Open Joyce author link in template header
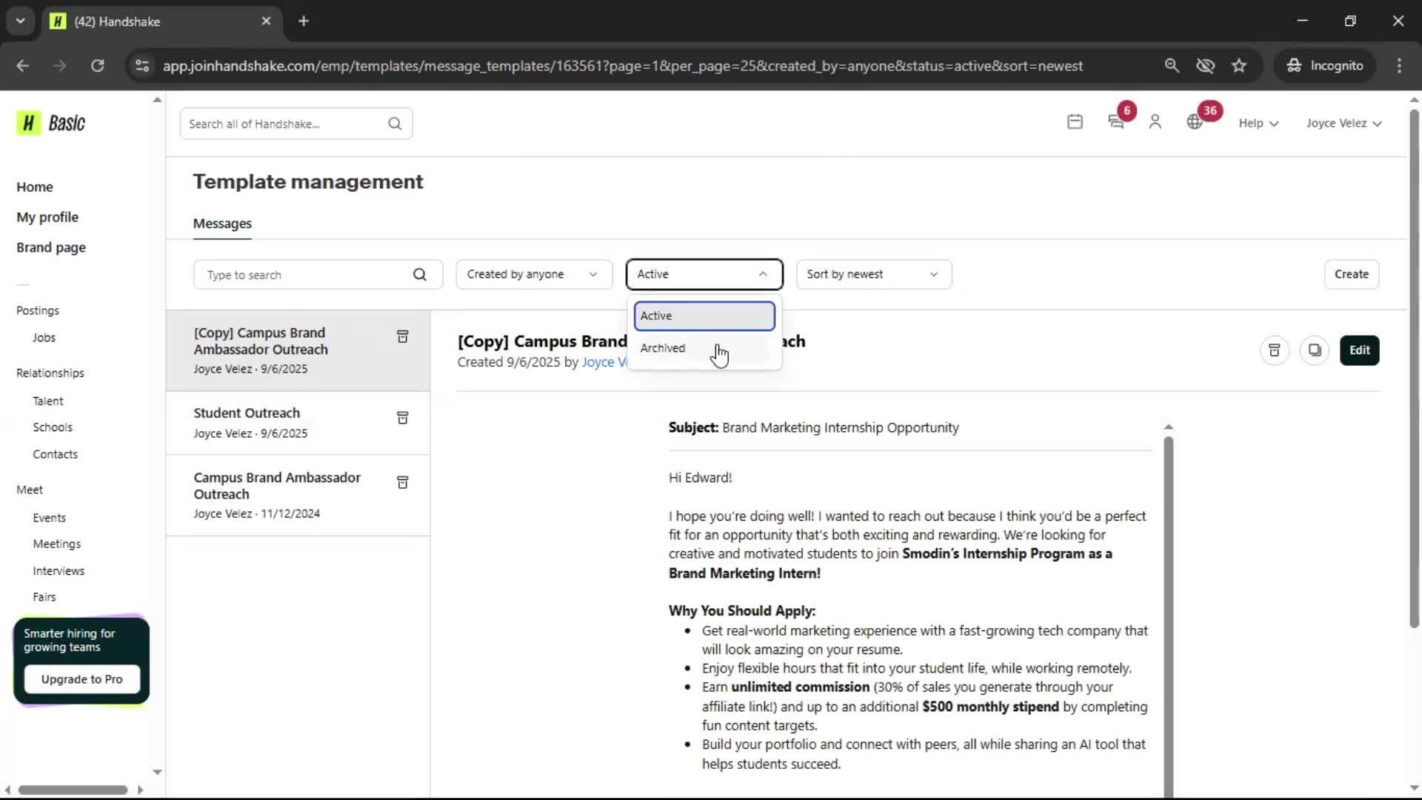The image size is (1422, 800). click(x=604, y=362)
